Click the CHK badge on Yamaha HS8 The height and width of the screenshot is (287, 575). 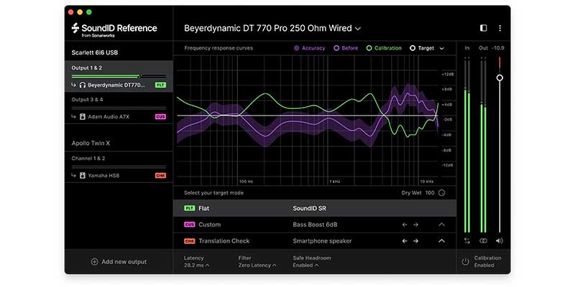tap(160, 176)
